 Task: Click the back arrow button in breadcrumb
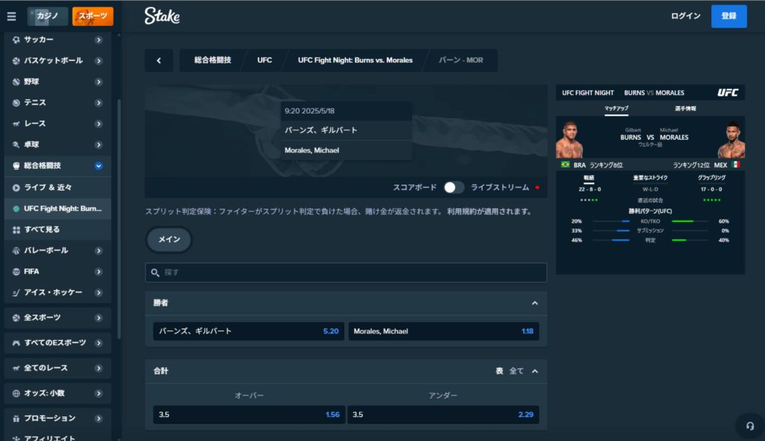159,61
